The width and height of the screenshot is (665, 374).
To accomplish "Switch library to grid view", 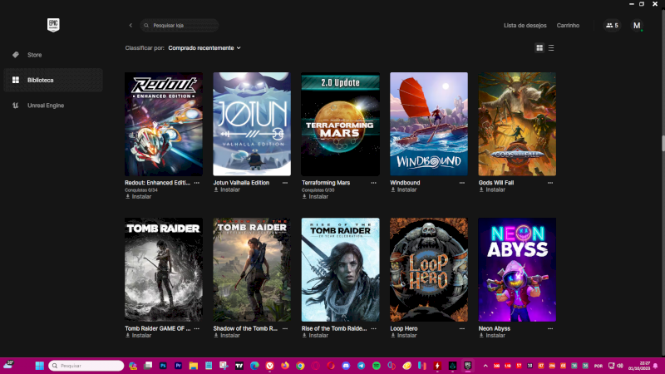I will [539, 48].
